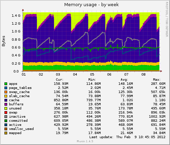Click the mapped gold legend swatch
The image size is (170, 145).
click(6, 133)
